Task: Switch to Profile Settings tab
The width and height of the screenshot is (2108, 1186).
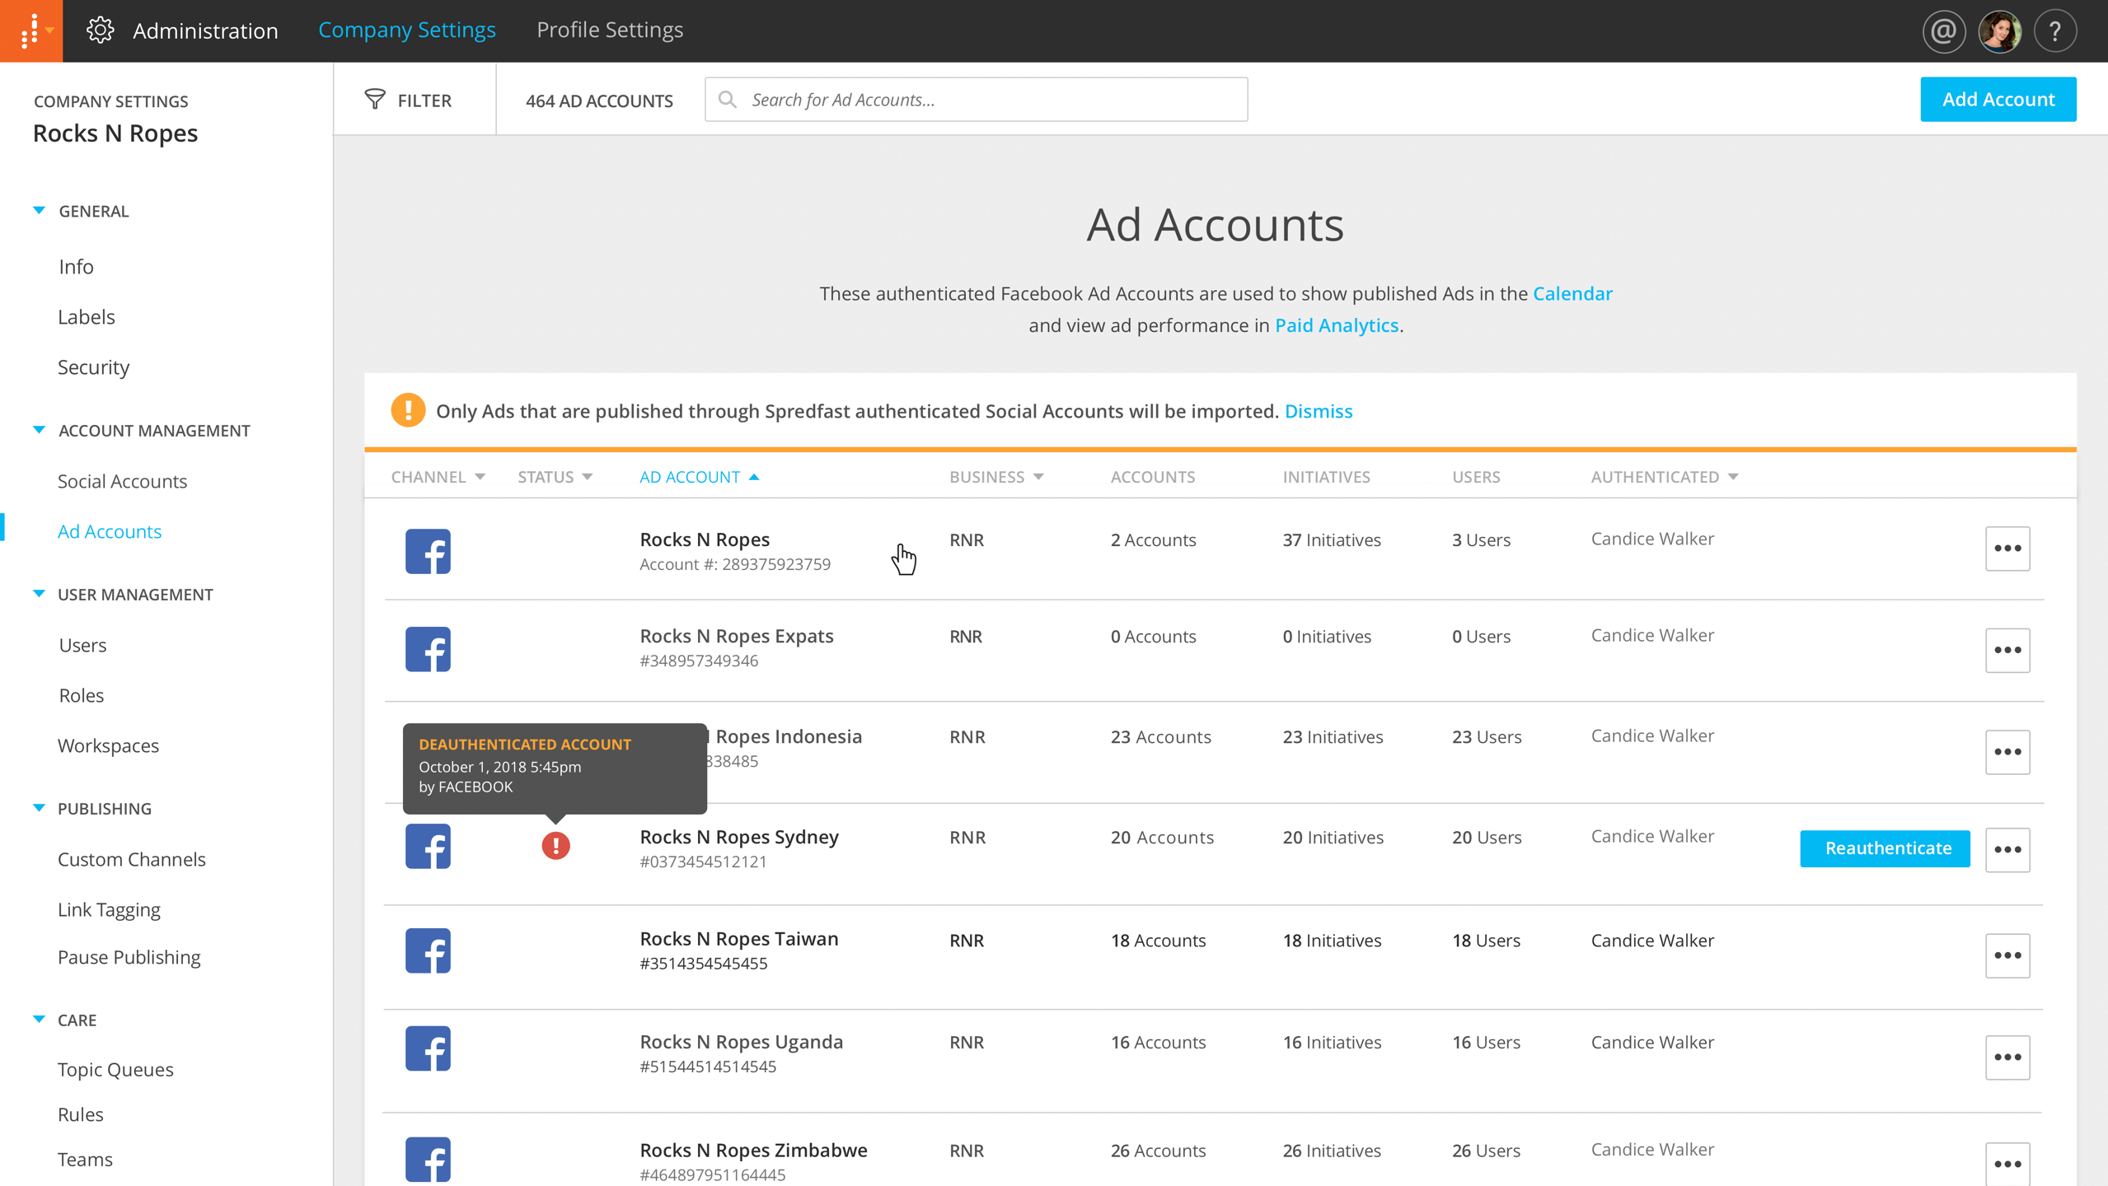Action: [610, 30]
